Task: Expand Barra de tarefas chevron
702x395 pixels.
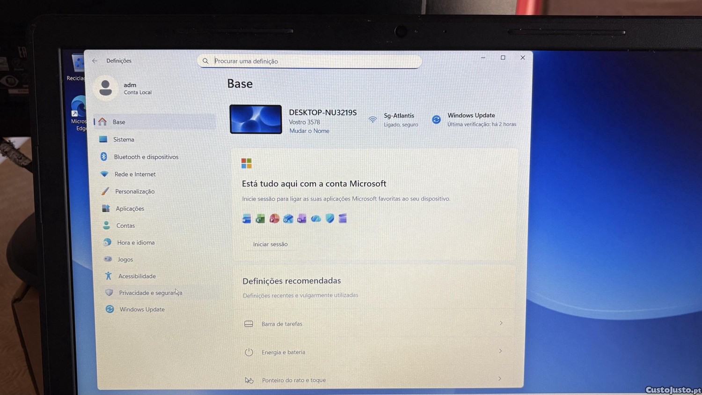Action: 501,323
